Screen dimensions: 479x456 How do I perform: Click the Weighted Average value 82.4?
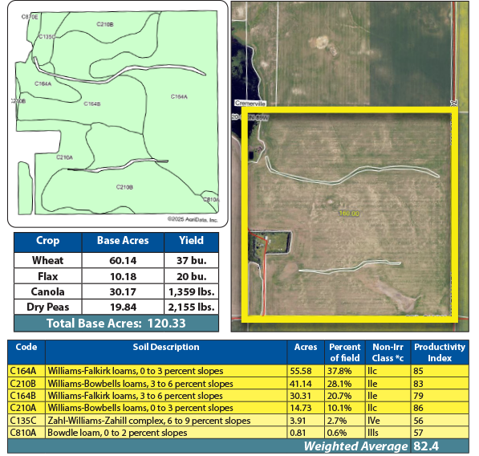pyautogui.click(x=426, y=446)
